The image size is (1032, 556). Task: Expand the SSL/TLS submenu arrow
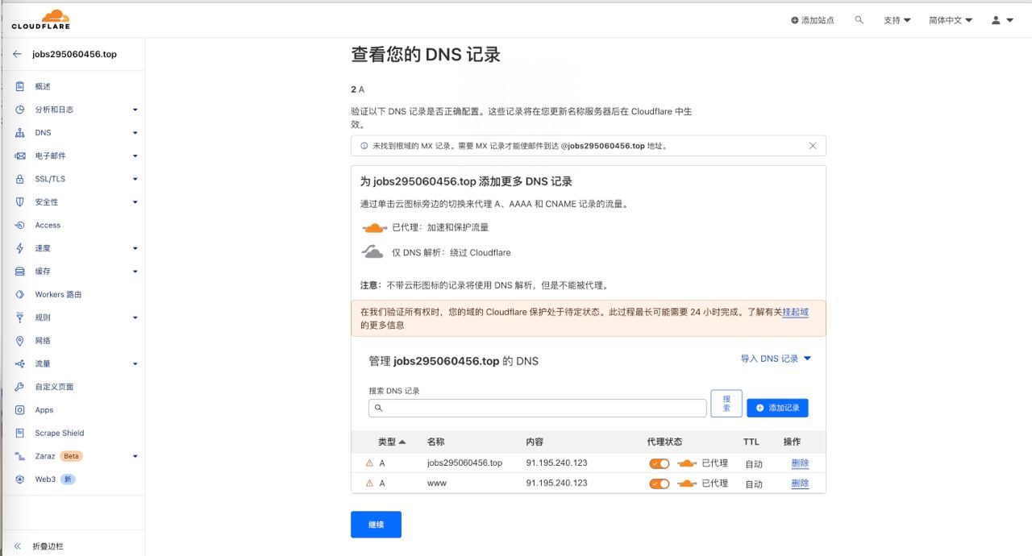(x=135, y=179)
